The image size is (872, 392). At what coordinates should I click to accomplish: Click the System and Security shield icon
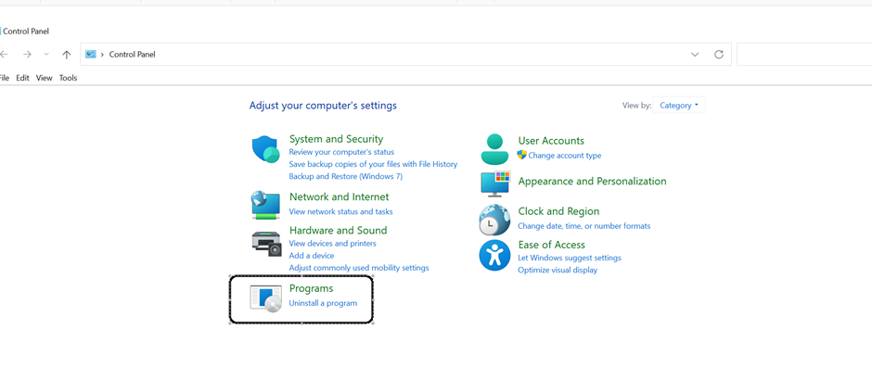(266, 149)
